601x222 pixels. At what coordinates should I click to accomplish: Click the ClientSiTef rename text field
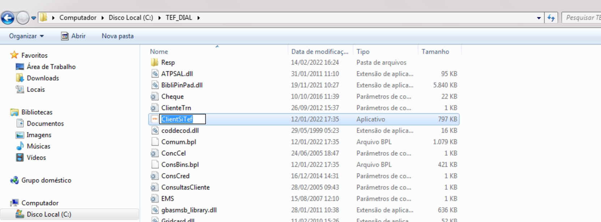183,119
